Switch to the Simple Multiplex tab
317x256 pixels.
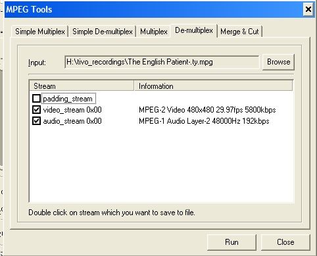click(40, 32)
